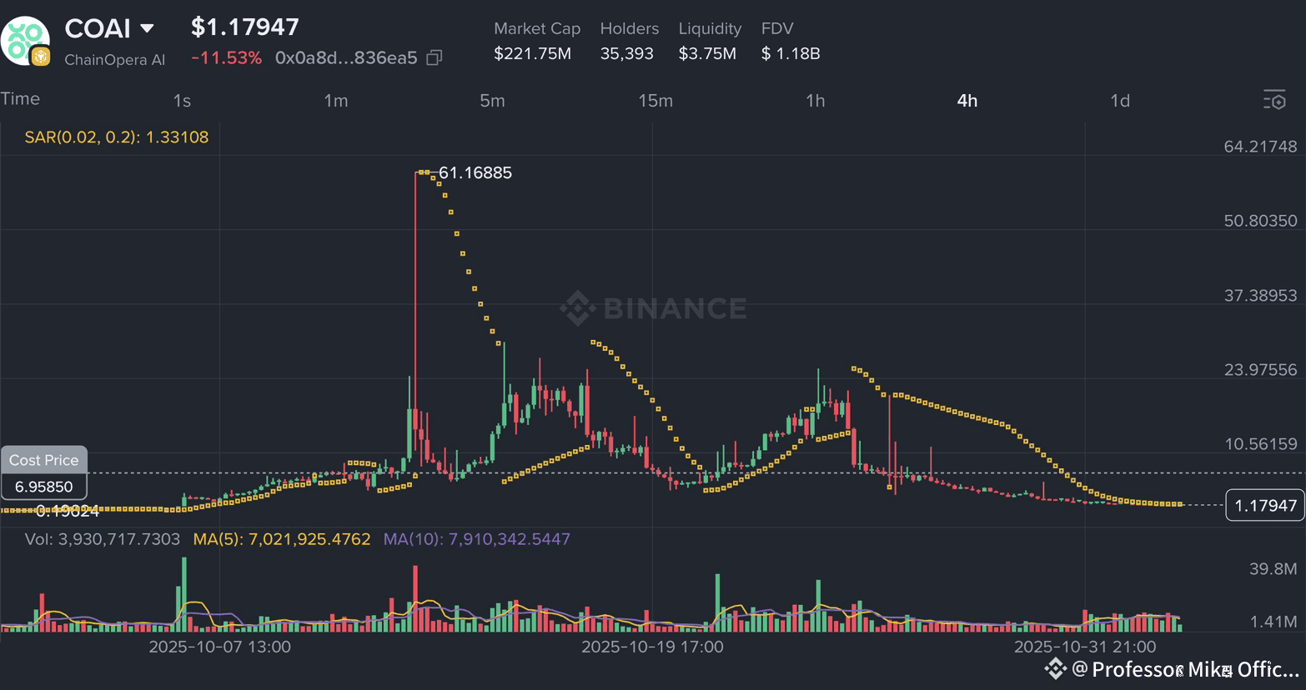The width and height of the screenshot is (1306, 690).
Task: Click the FDV value $ 1.18B
Action: pos(791,53)
